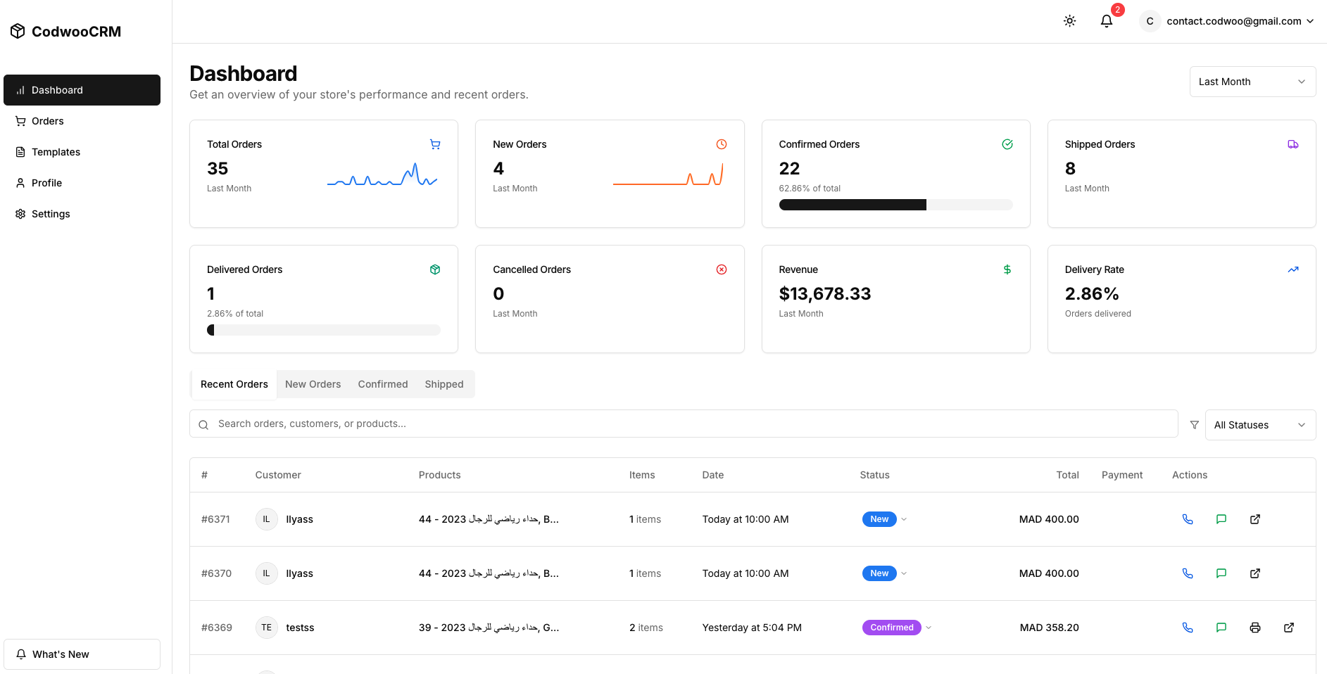The height and width of the screenshot is (674, 1327).
Task: Open the Last Month period dropdown
Action: 1252,82
